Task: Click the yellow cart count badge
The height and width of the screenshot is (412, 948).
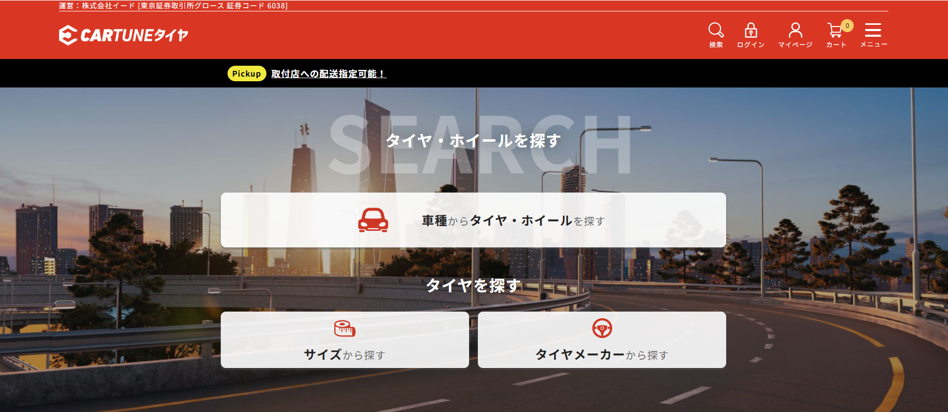Action: tap(847, 25)
